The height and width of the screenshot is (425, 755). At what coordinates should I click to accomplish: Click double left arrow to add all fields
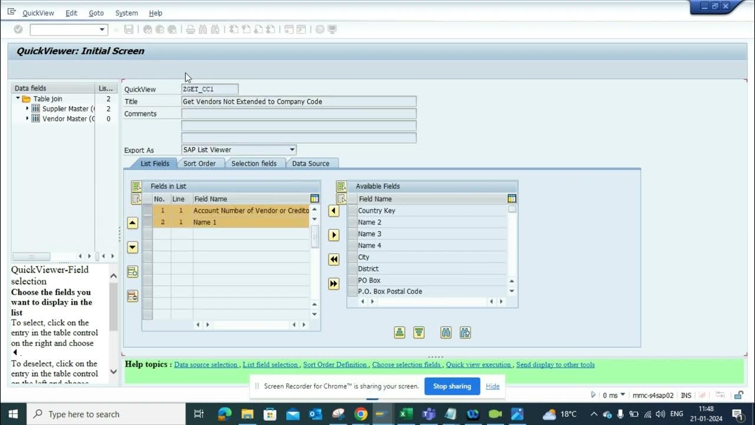[x=334, y=259]
